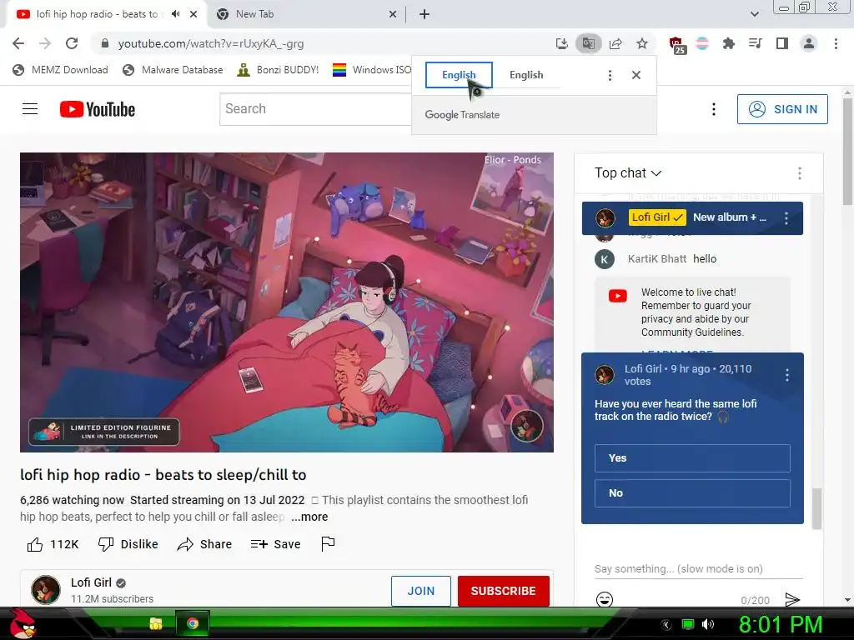
Task: Open pinned Lofi Girl message menu
Action: [x=786, y=218]
